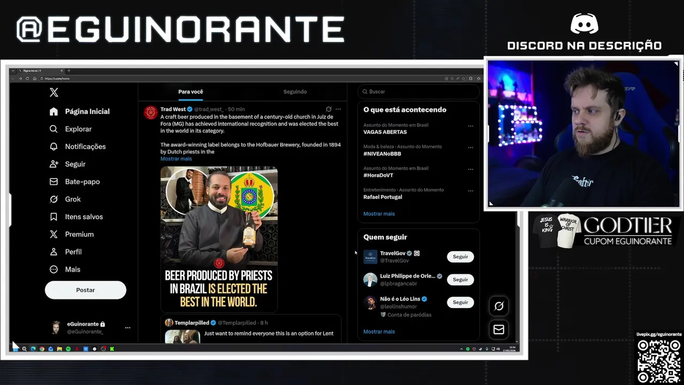The image size is (684, 385).
Task: Switch to Para você tab
Action: tap(191, 91)
